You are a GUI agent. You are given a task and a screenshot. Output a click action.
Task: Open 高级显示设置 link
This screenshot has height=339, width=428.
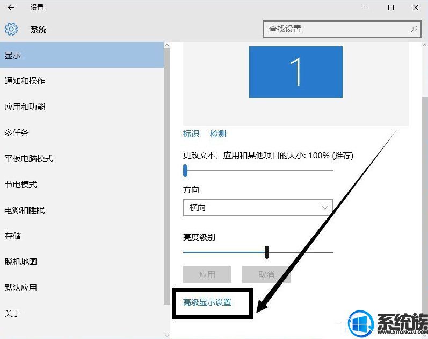coord(207,302)
